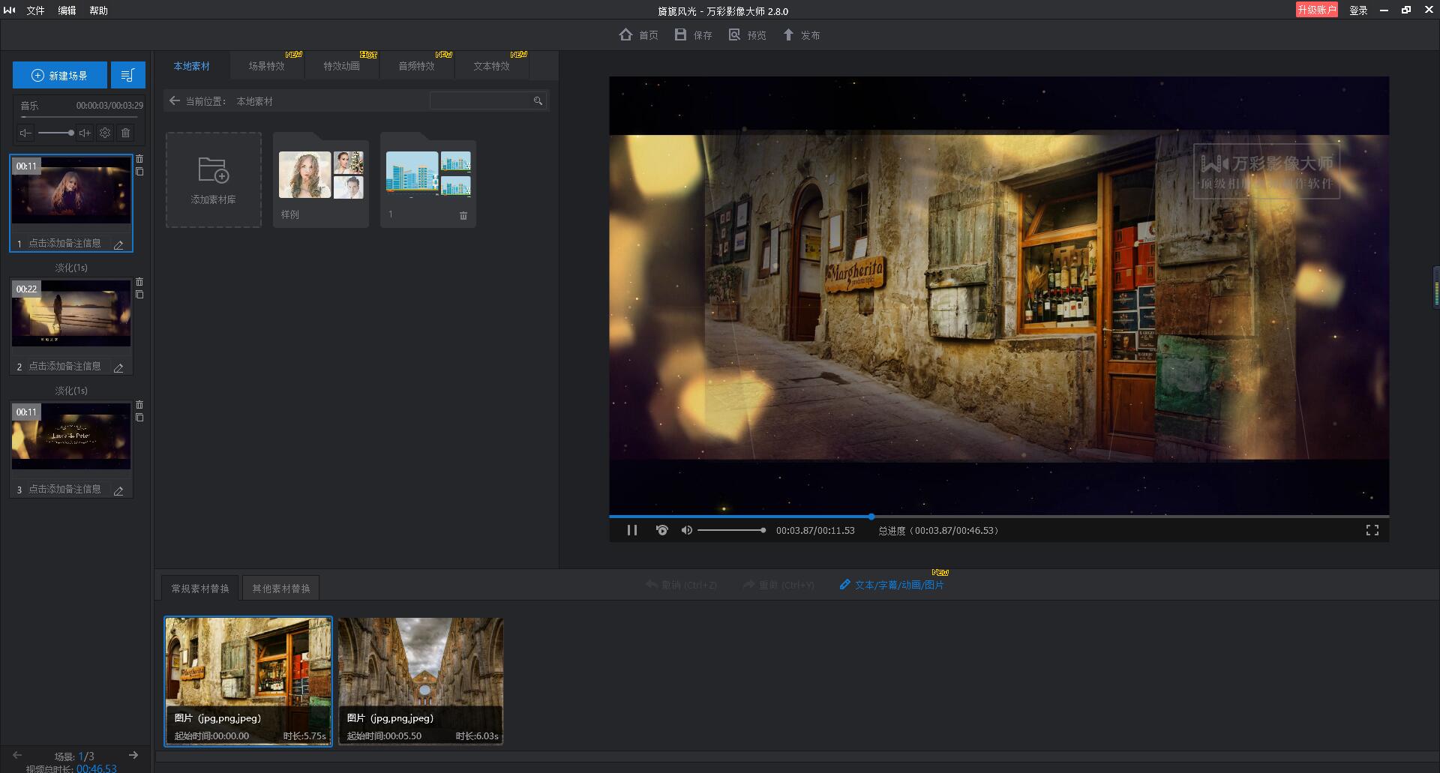Switch to the 本地素材 tab
Screen dimensions: 1440x773
click(192, 66)
